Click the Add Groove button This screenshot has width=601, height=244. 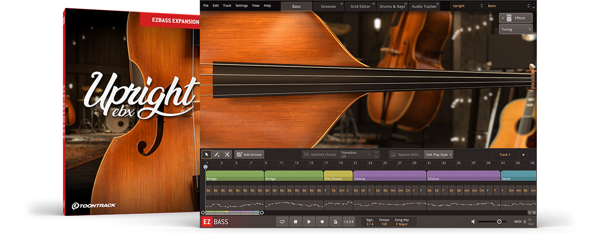point(249,154)
